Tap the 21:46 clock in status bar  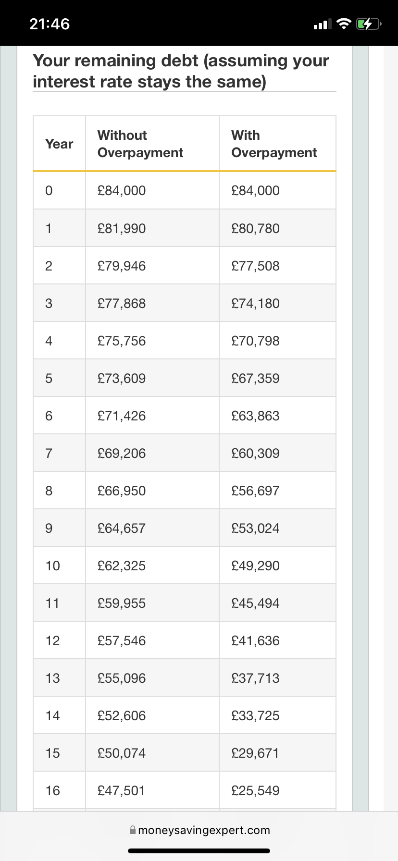[50, 24]
